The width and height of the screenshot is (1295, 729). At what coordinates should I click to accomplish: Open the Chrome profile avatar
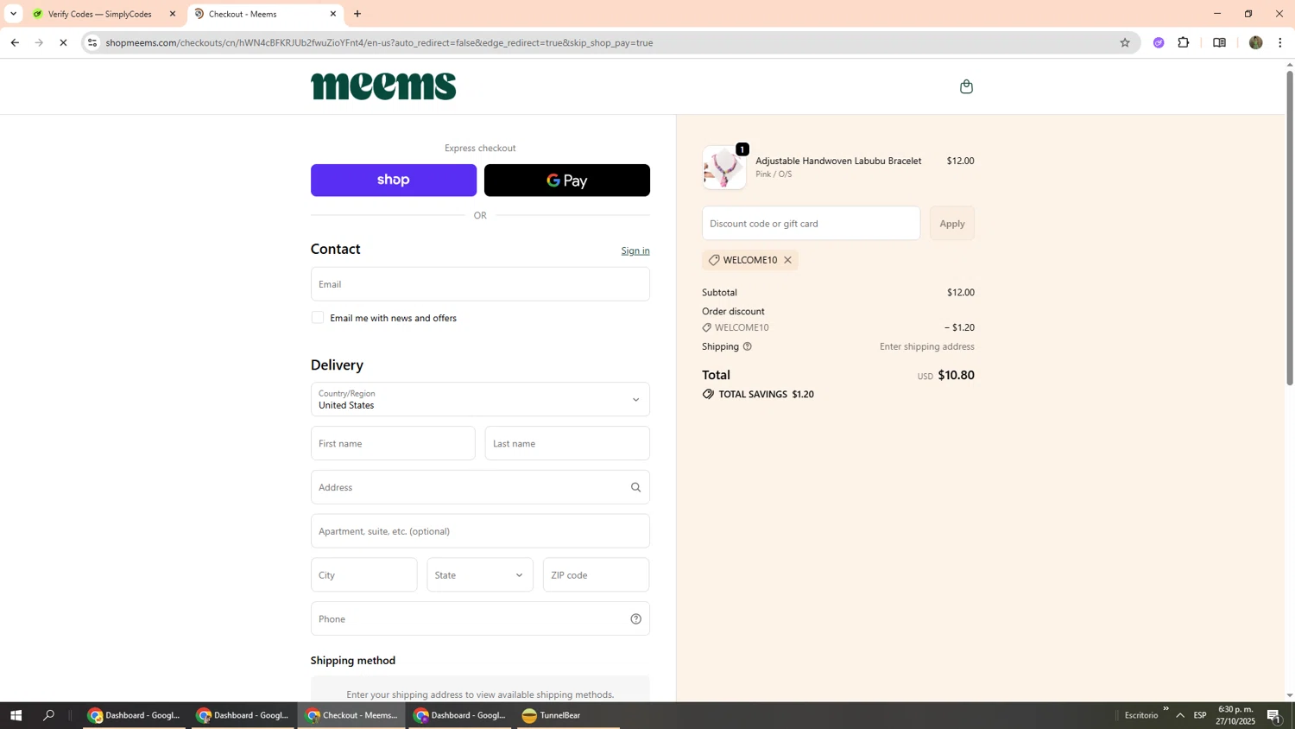1255,42
